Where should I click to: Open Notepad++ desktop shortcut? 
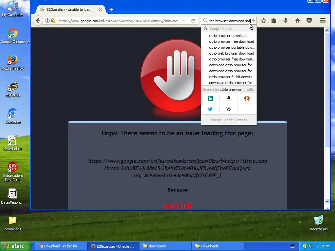pos(13,143)
